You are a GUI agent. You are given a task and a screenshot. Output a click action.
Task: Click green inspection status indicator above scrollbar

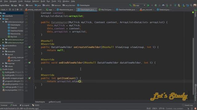pyautogui.click(x=193, y=12)
